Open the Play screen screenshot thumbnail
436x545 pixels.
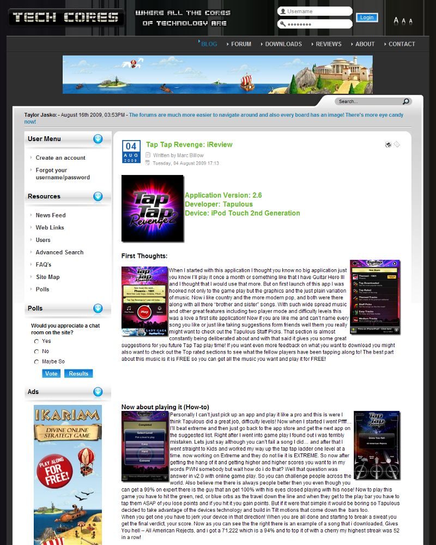(x=144, y=301)
